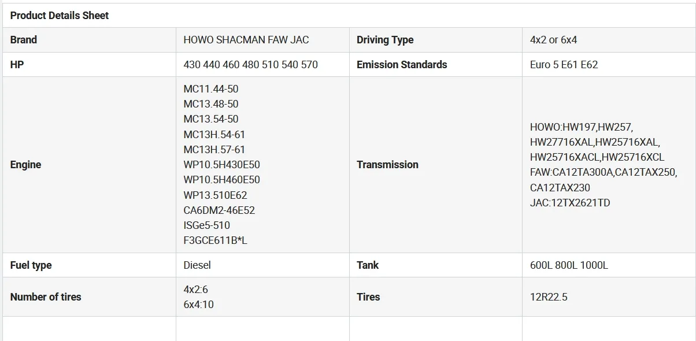Screen dimensions: 696x341
Task: Select the Brand label cell
Action: [x=24, y=40]
